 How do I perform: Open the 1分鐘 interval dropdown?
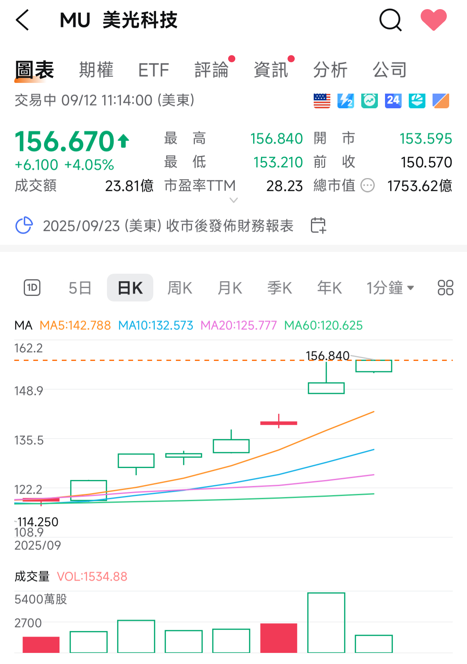(x=390, y=288)
